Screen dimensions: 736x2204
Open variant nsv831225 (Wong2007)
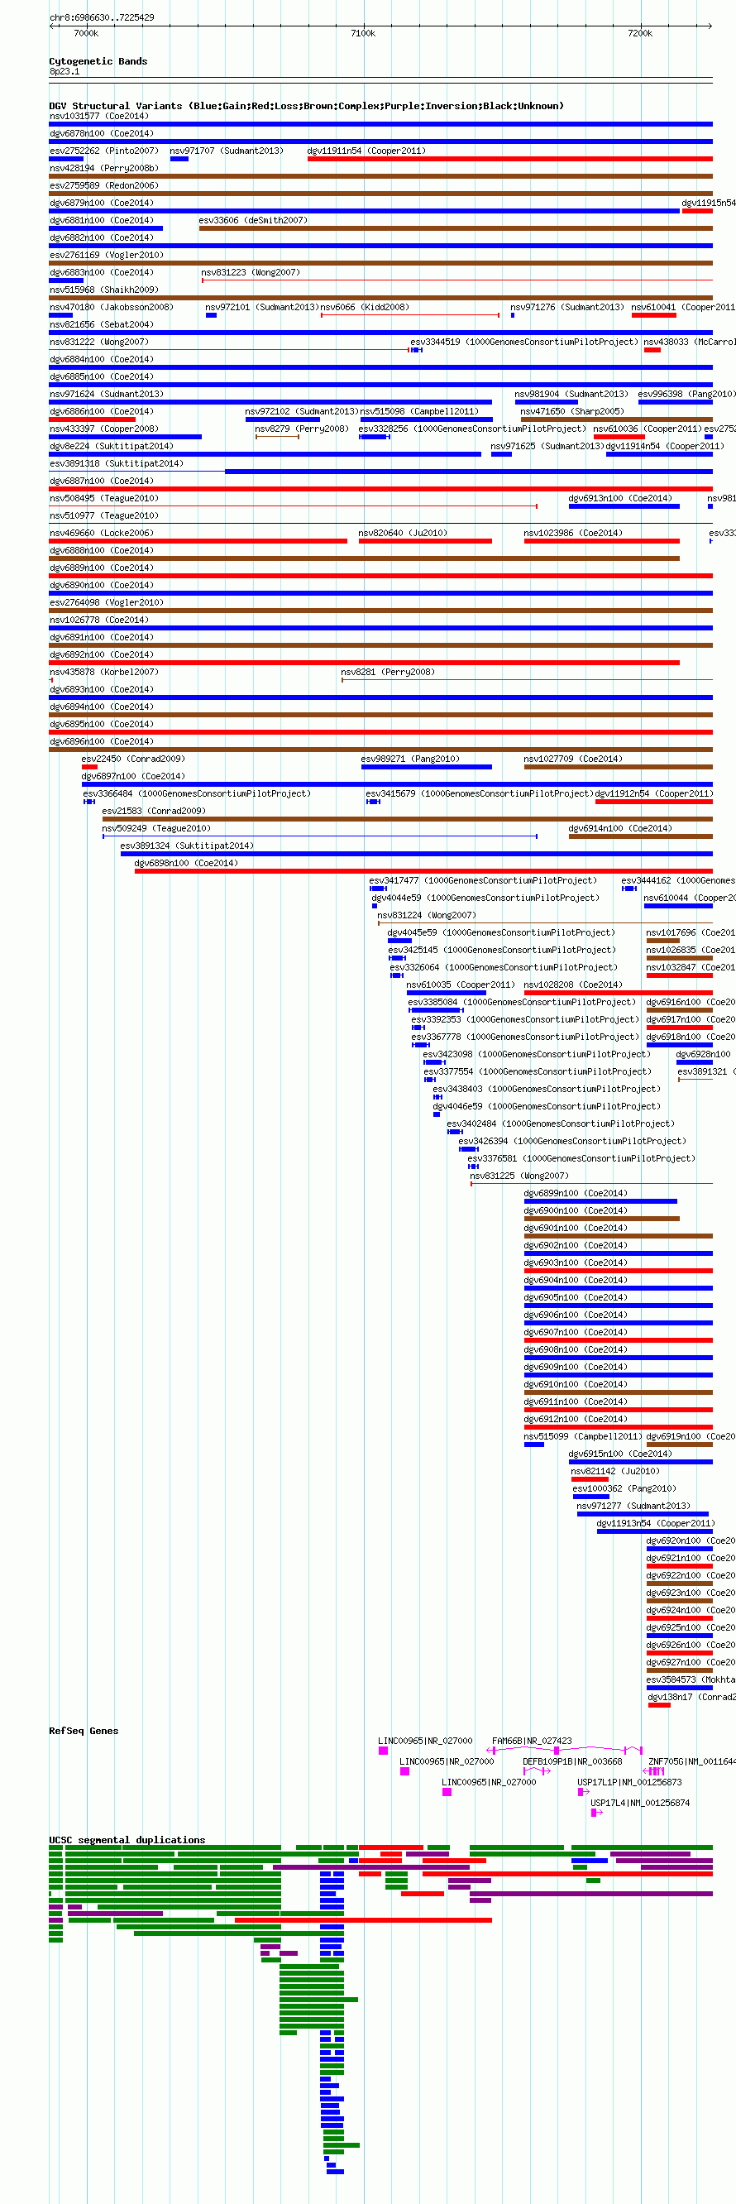(519, 1176)
